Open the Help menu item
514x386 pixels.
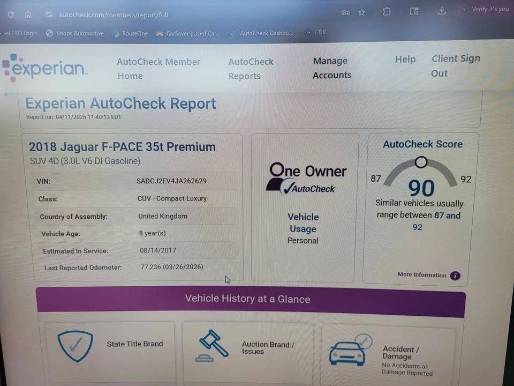[405, 60]
